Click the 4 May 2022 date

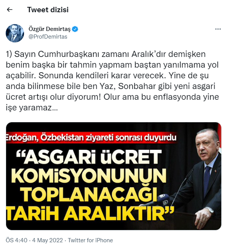point(48,240)
